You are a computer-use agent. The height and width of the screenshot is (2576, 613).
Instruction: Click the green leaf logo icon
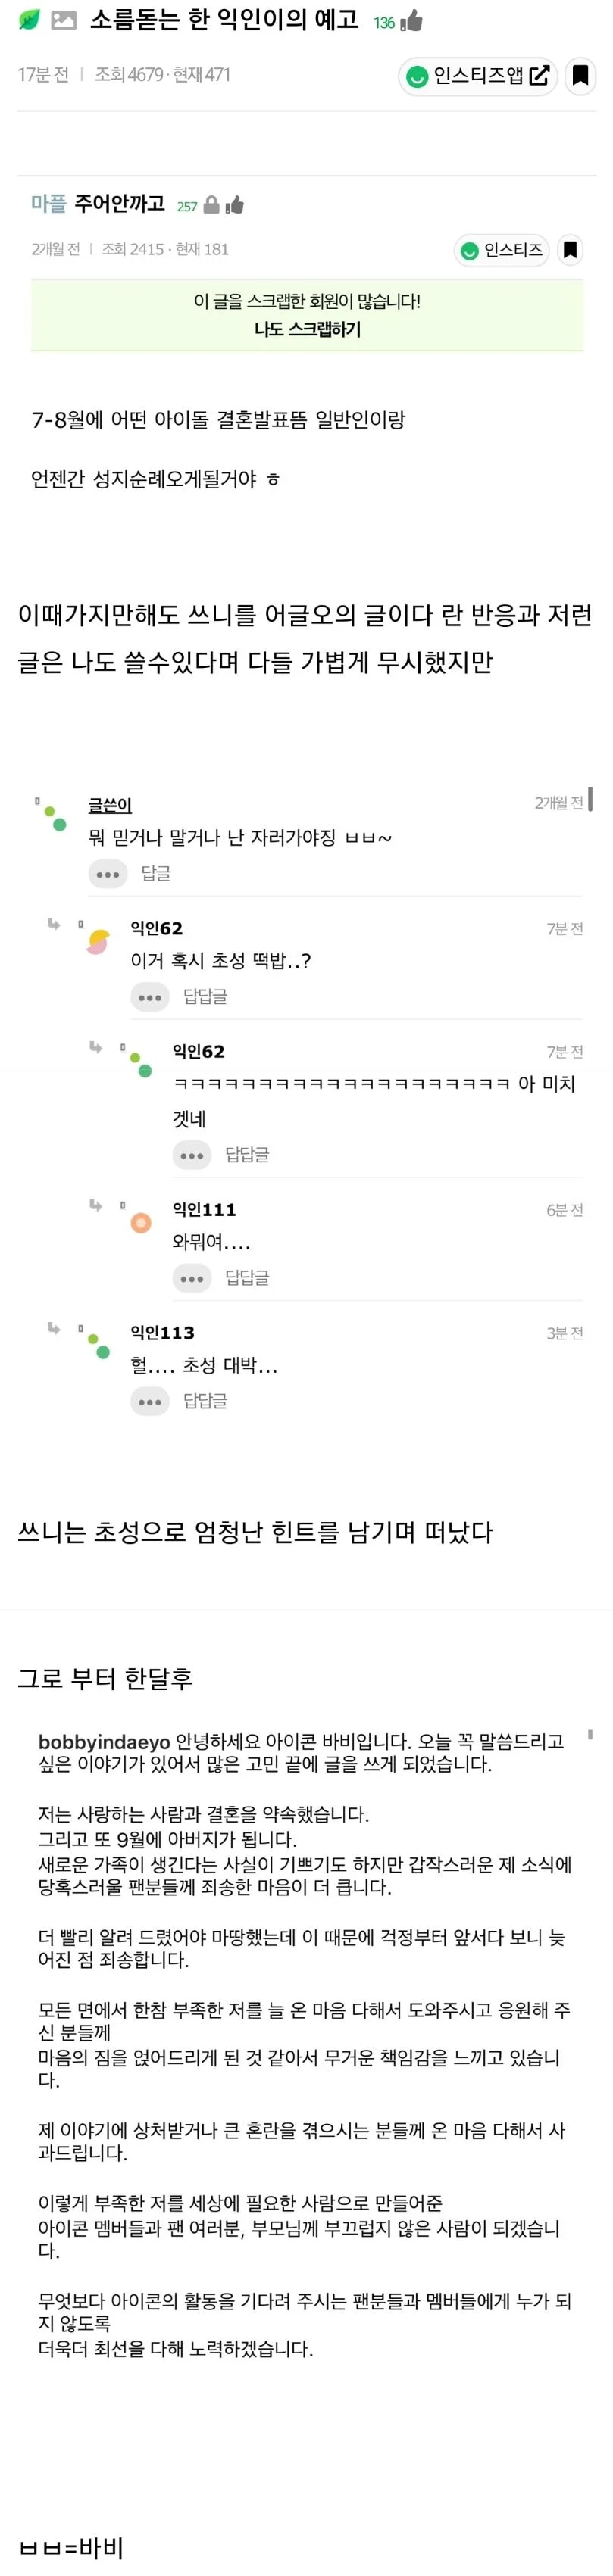coord(29,20)
